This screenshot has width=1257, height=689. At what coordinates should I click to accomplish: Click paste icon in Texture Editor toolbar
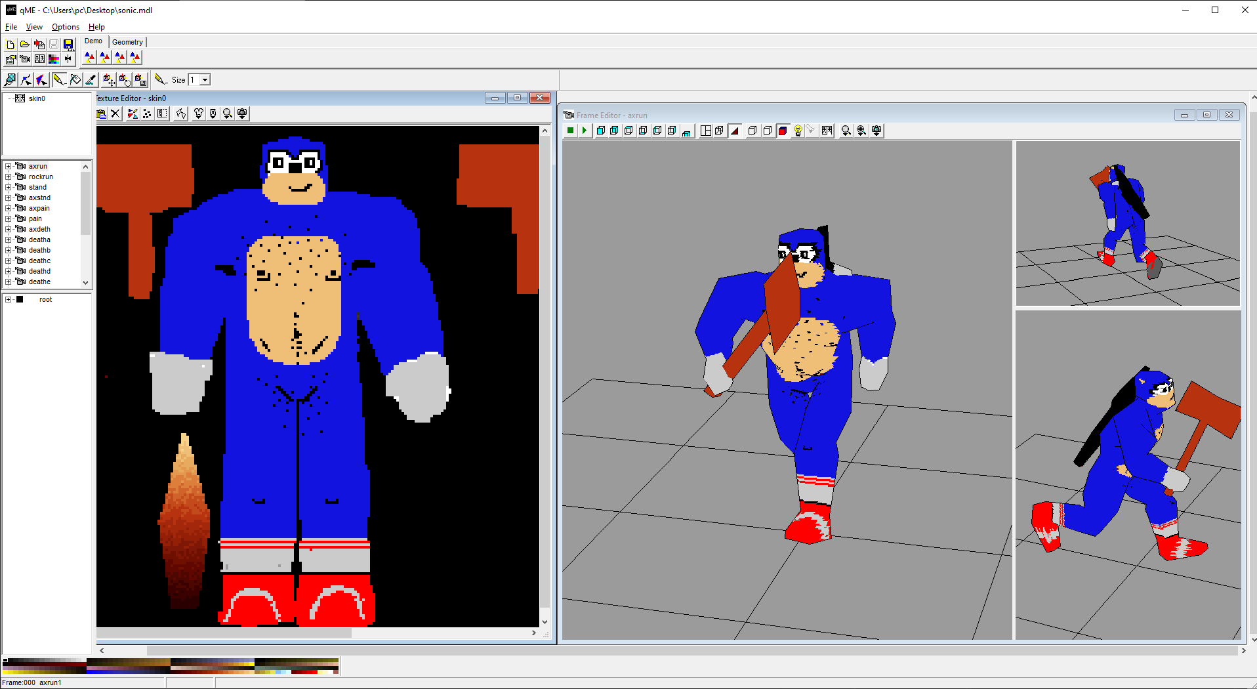(x=102, y=114)
